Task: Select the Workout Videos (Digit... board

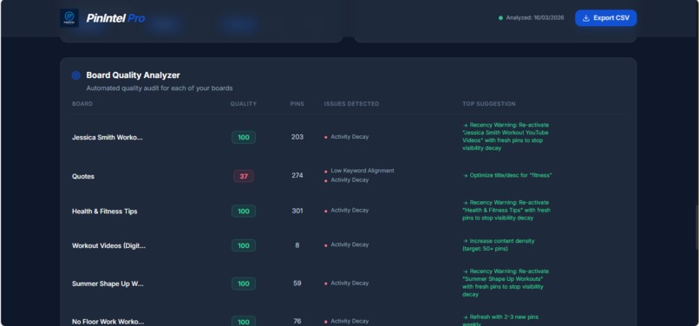Action: tap(108, 245)
